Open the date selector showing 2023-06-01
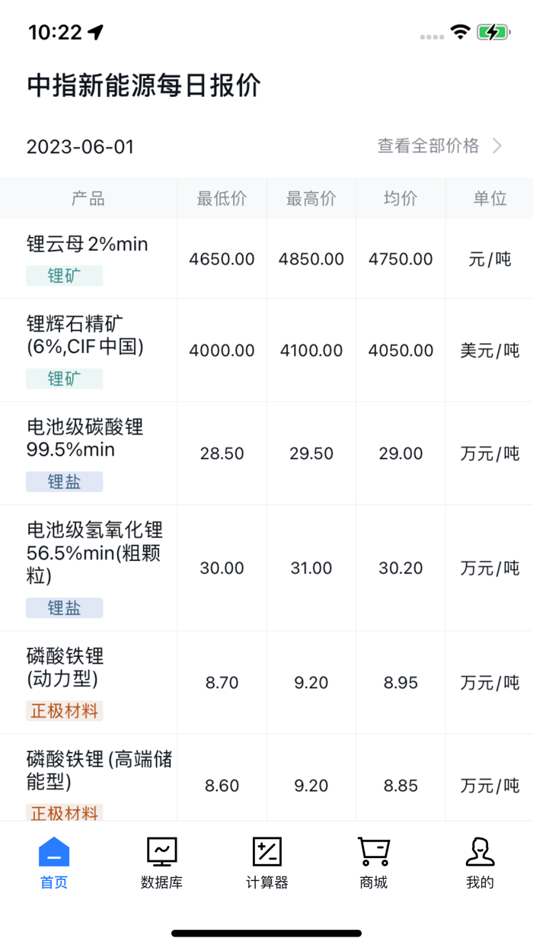 80,146
